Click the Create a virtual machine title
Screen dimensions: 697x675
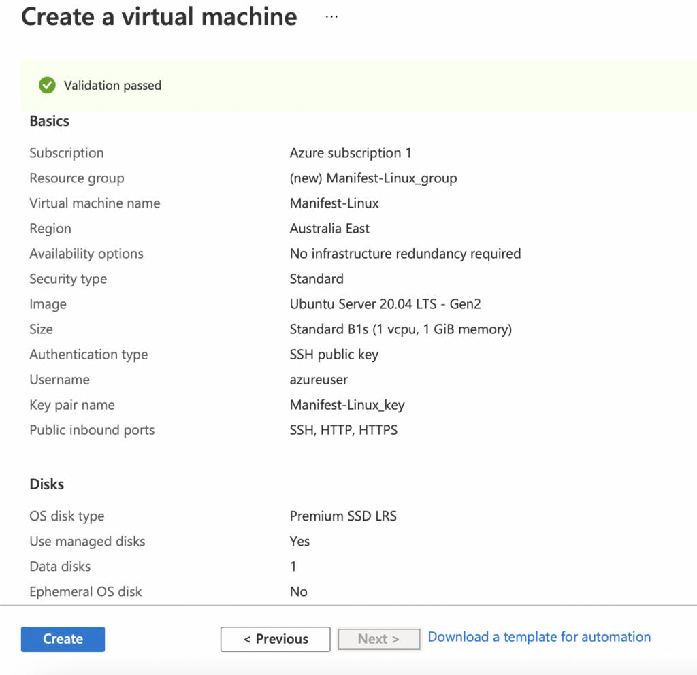tap(159, 17)
